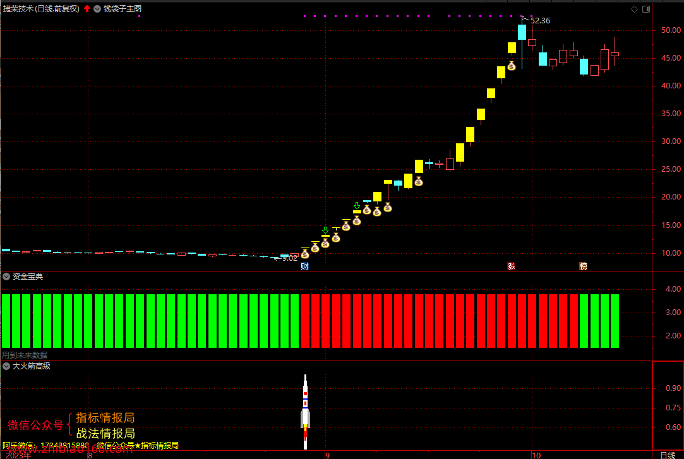Click the 钱袋子主图 indicator name
Screen dimensions: 684x459
click(123, 8)
